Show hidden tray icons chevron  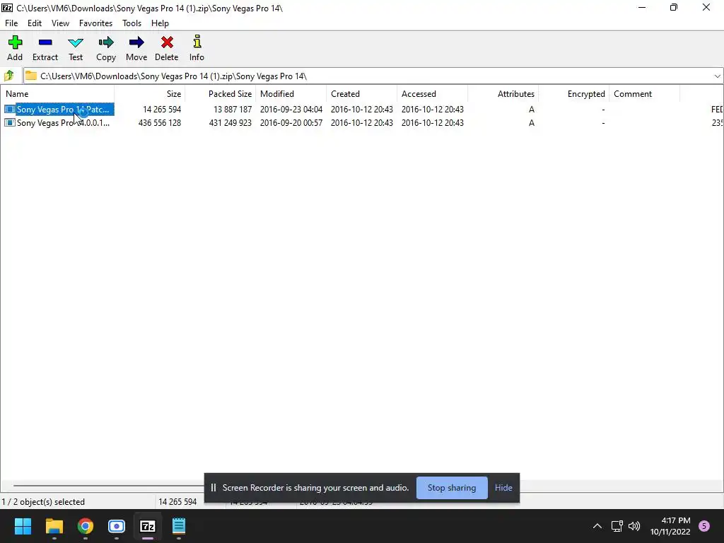pos(597,526)
